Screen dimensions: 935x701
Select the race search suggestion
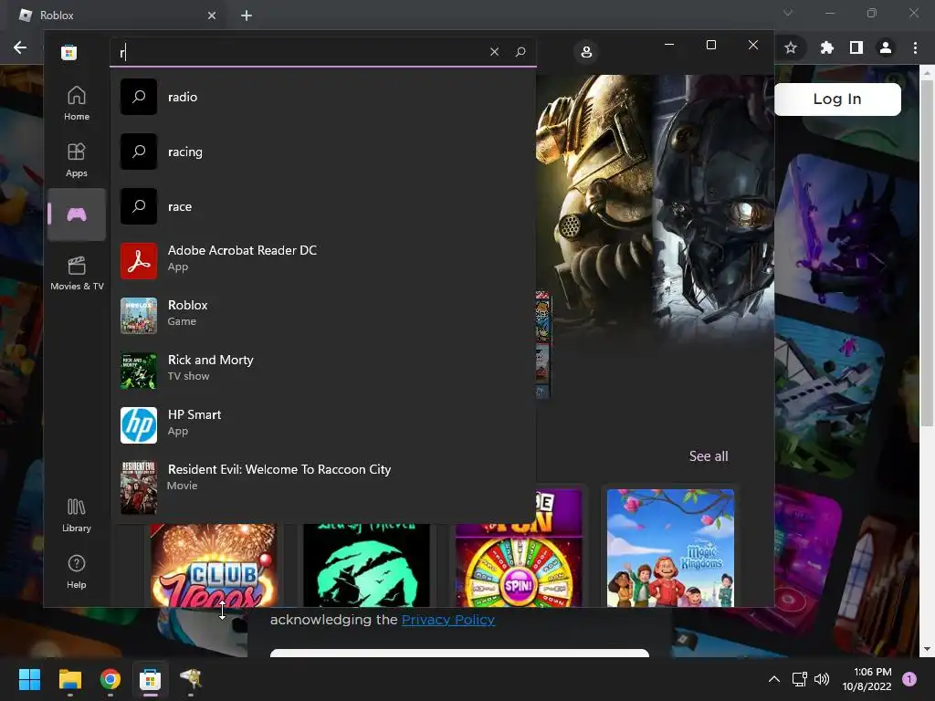click(x=323, y=206)
